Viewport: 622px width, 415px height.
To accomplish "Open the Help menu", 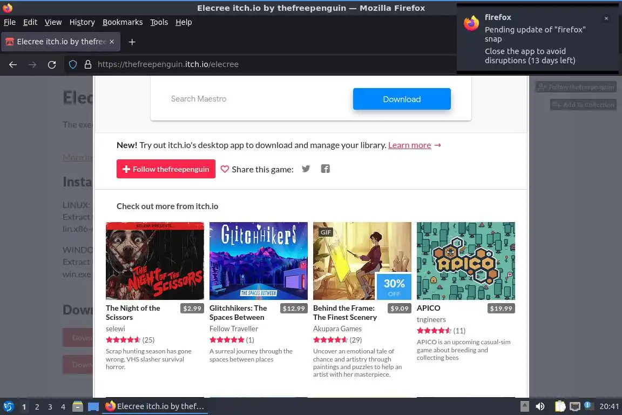I will 184,22.
